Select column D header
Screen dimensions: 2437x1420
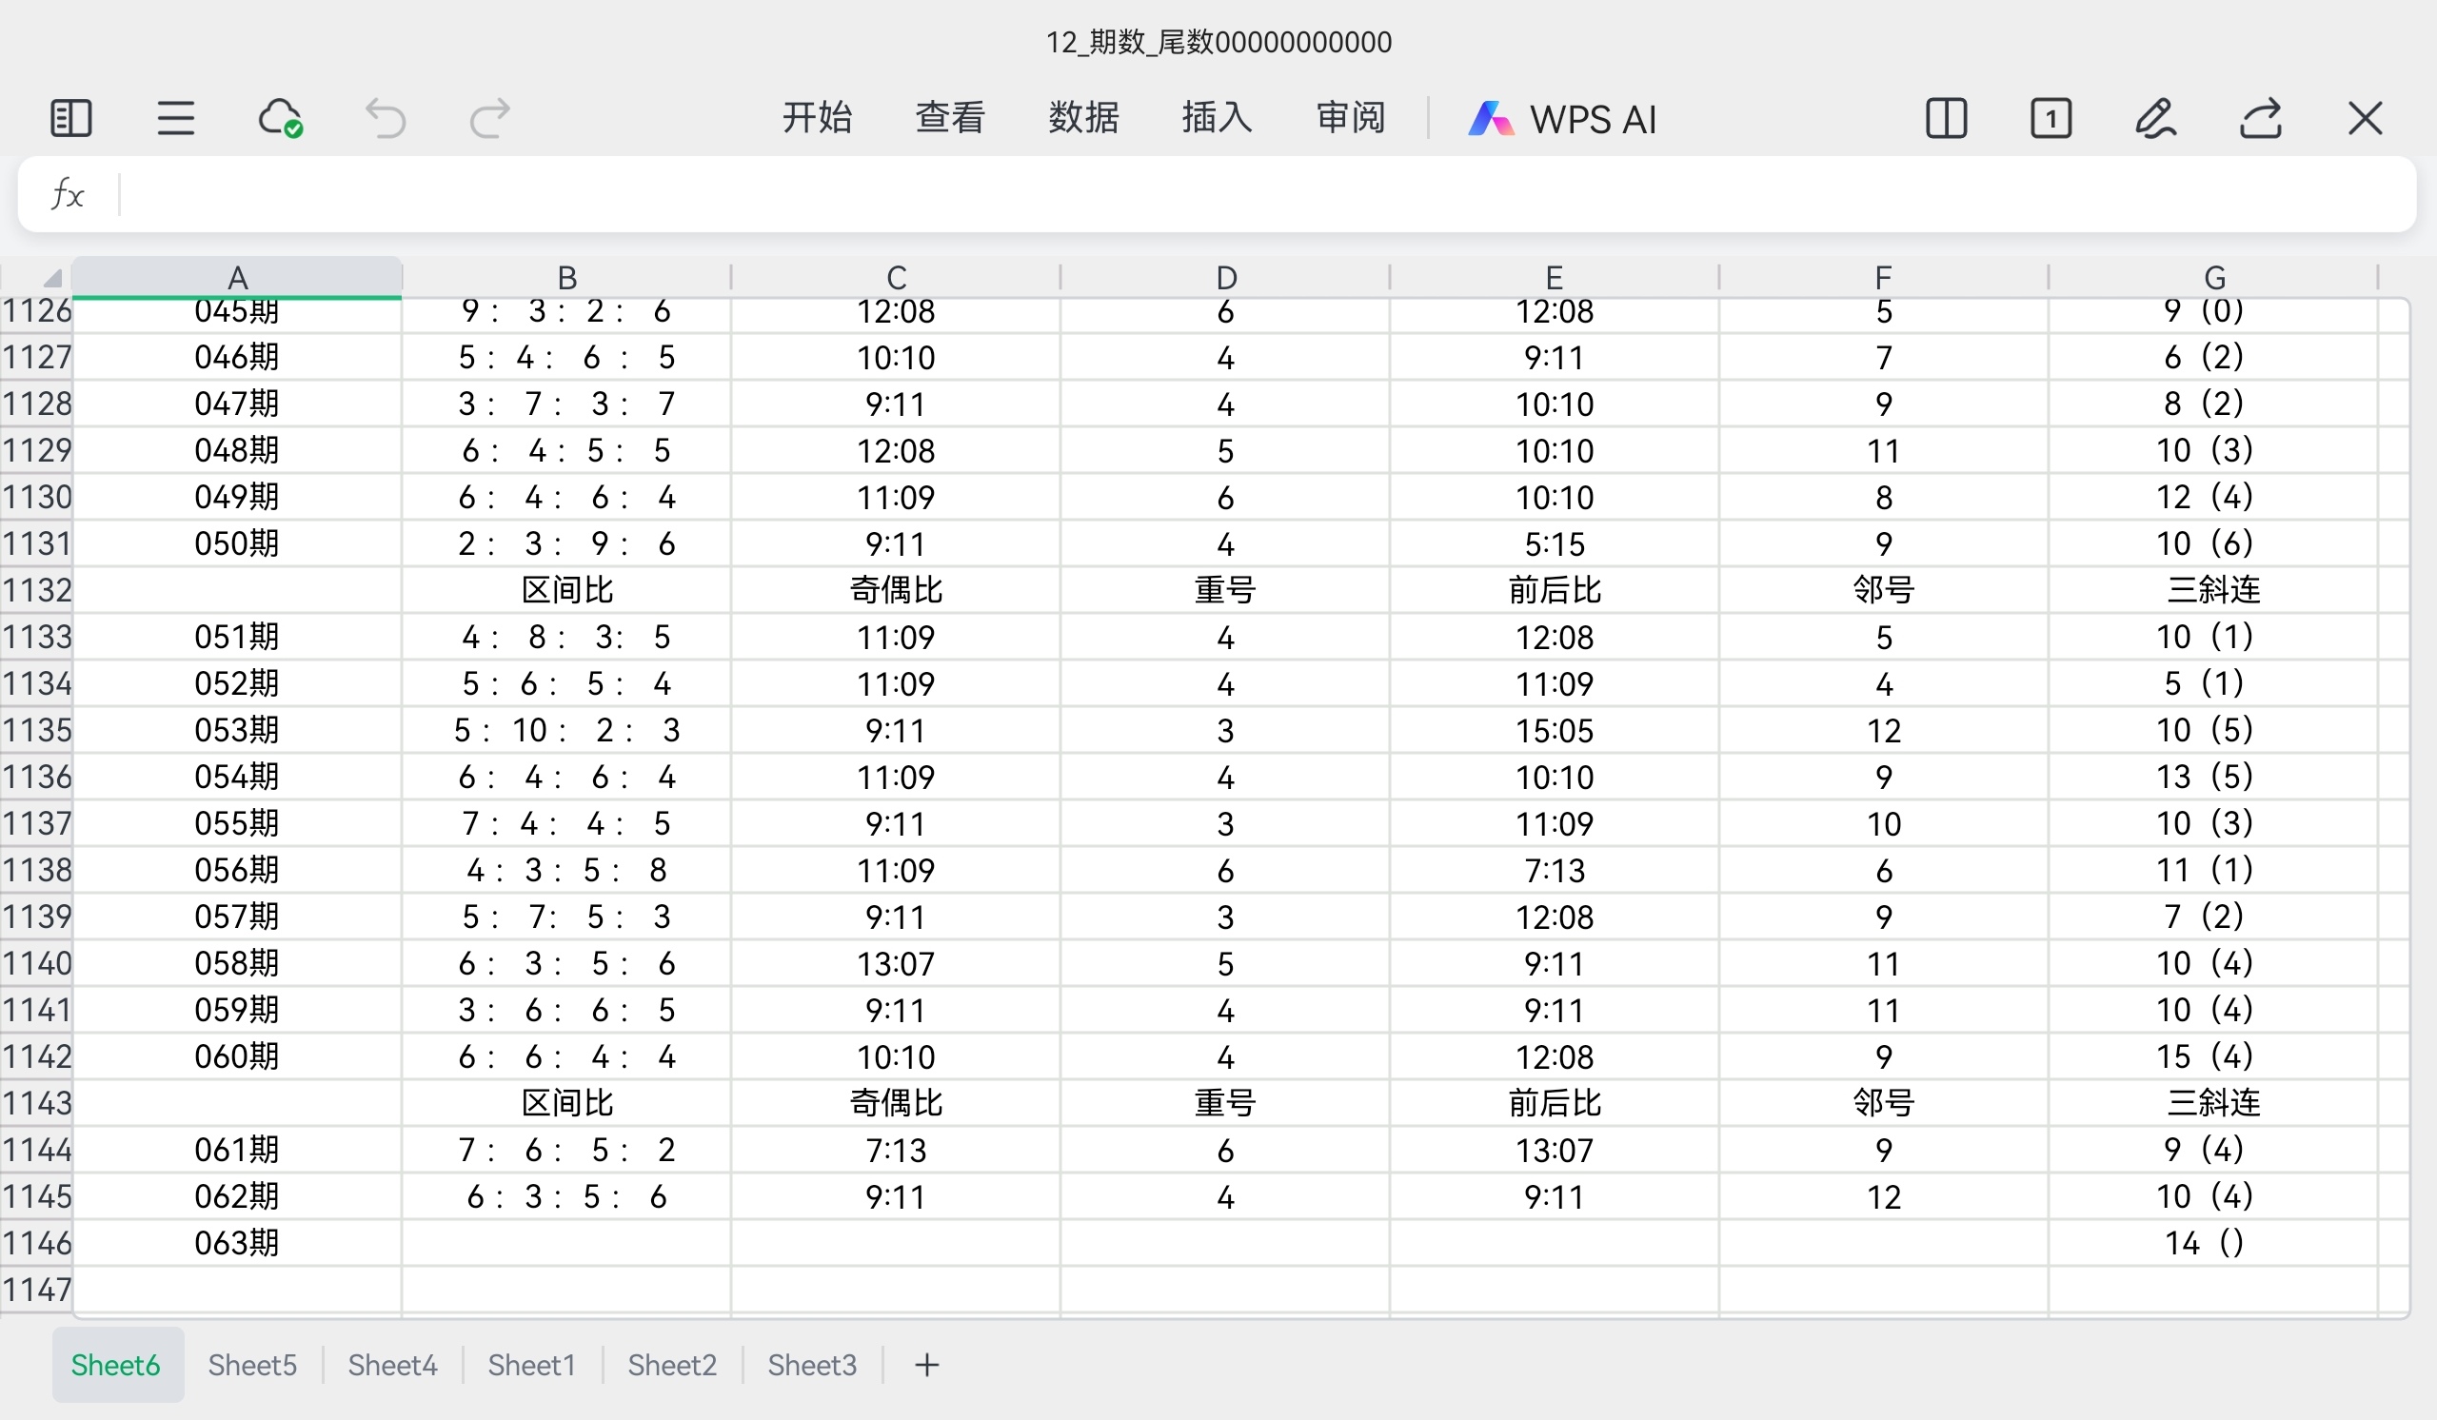[x=1225, y=279]
